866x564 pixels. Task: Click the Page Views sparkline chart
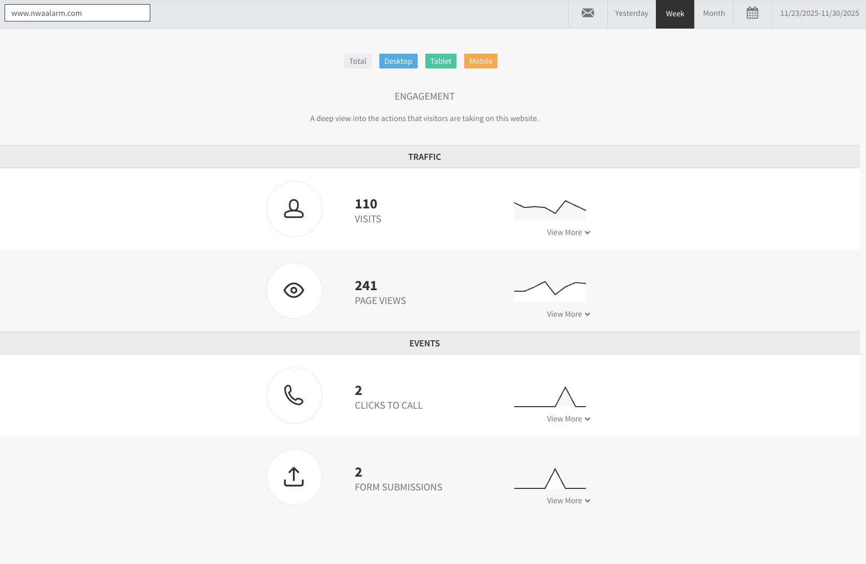click(550, 291)
